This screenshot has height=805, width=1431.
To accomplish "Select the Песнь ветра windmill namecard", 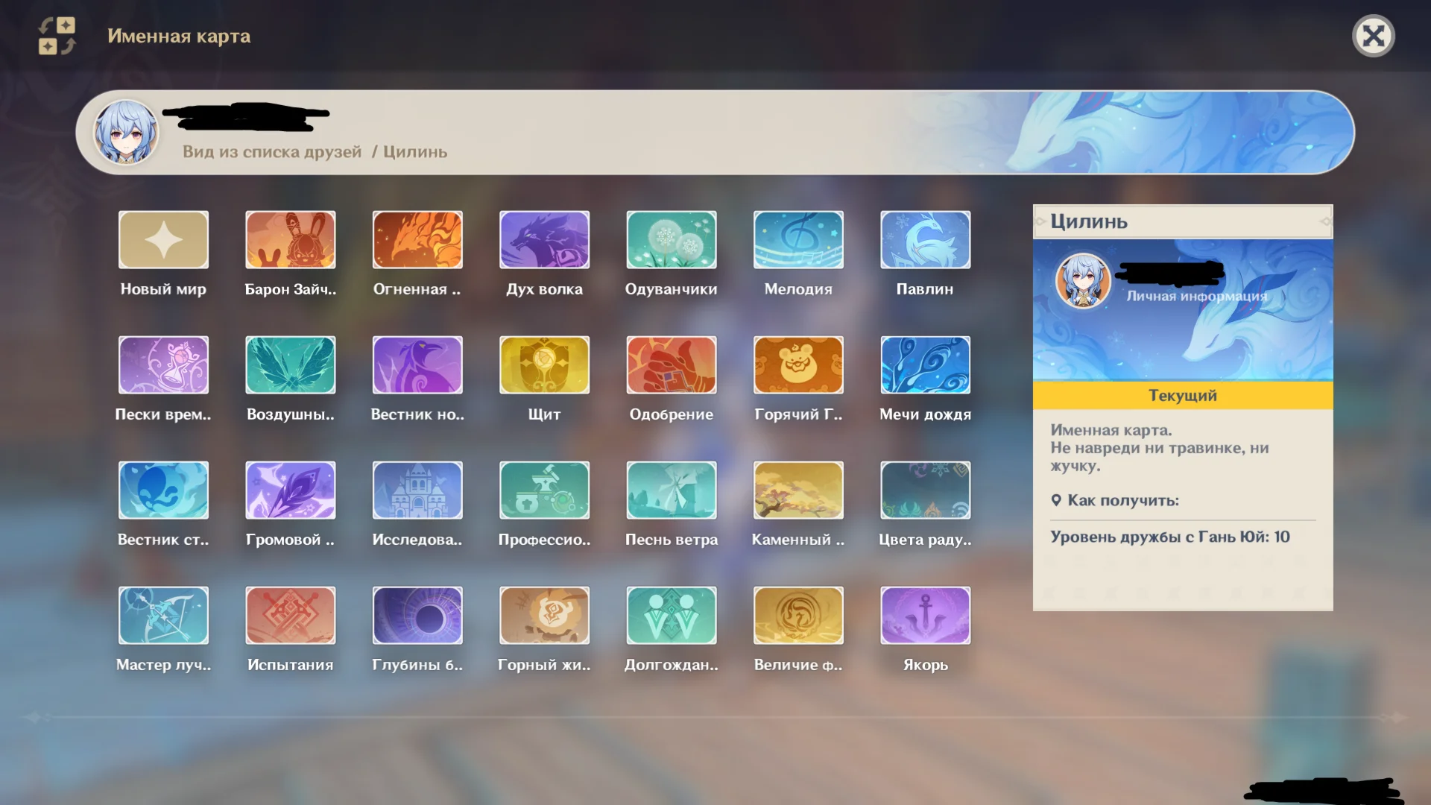I will (x=671, y=490).
